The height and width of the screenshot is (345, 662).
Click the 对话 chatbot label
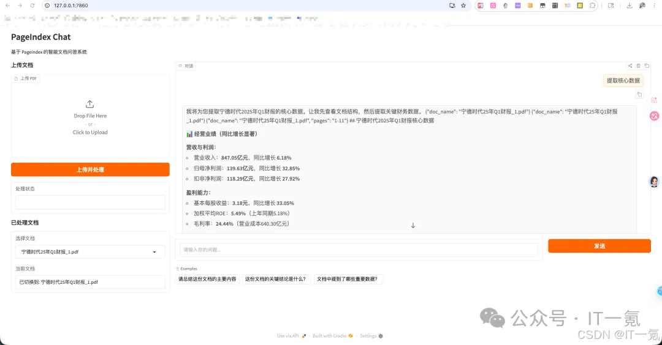click(x=186, y=65)
